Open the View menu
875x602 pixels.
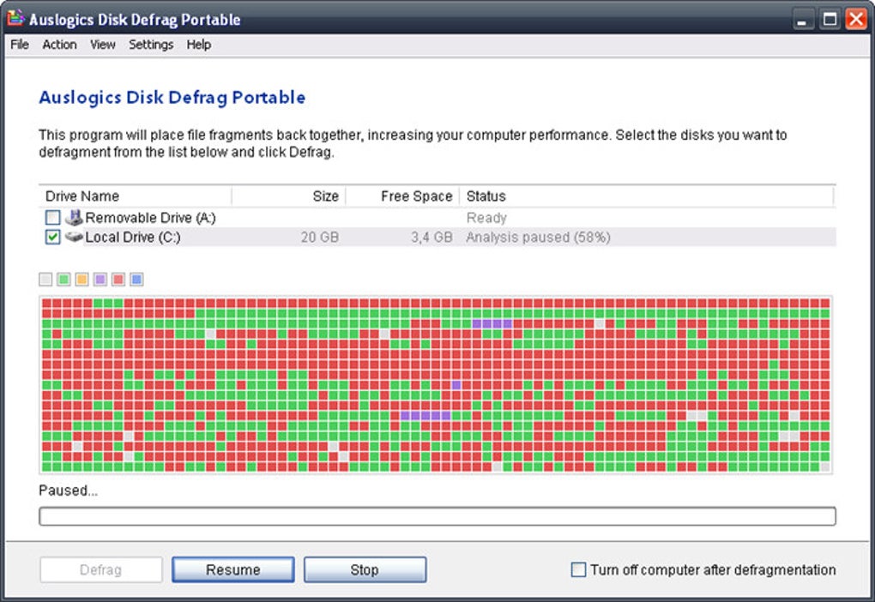(103, 45)
